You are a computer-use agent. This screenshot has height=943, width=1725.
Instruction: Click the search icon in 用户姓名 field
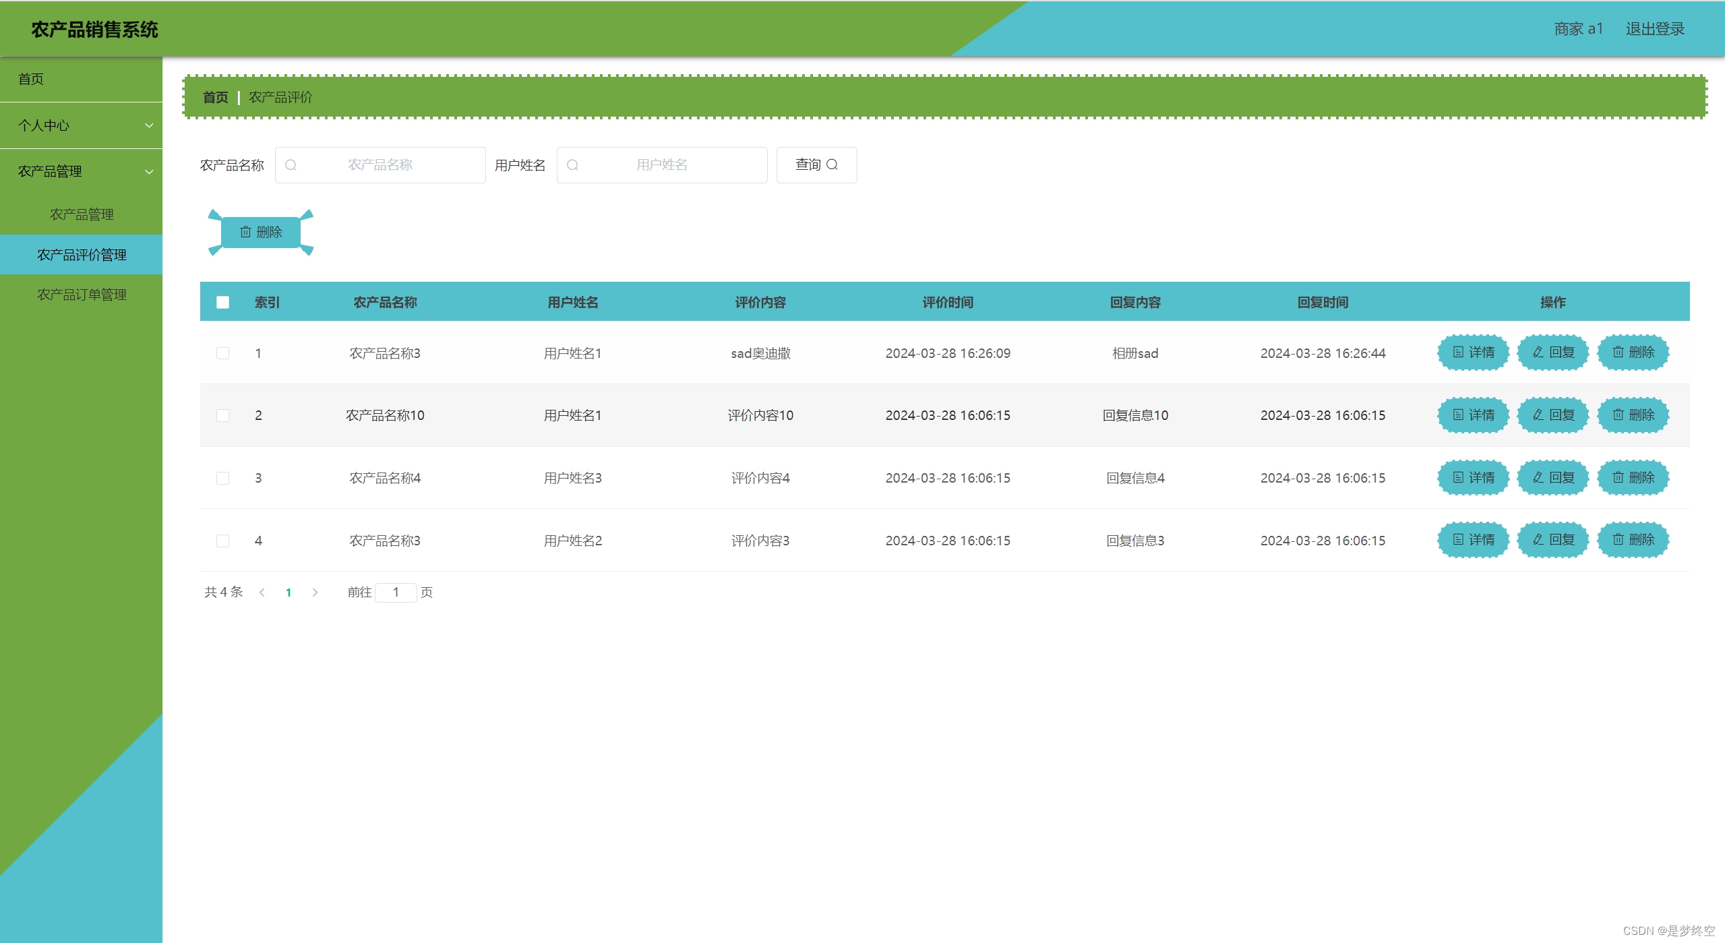[x=572, y=165]
